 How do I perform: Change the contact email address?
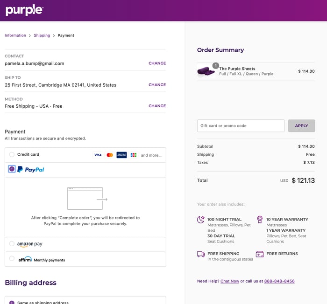[x=157, y=63]
